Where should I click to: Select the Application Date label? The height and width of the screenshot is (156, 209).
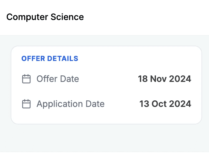tap(71, 104)
